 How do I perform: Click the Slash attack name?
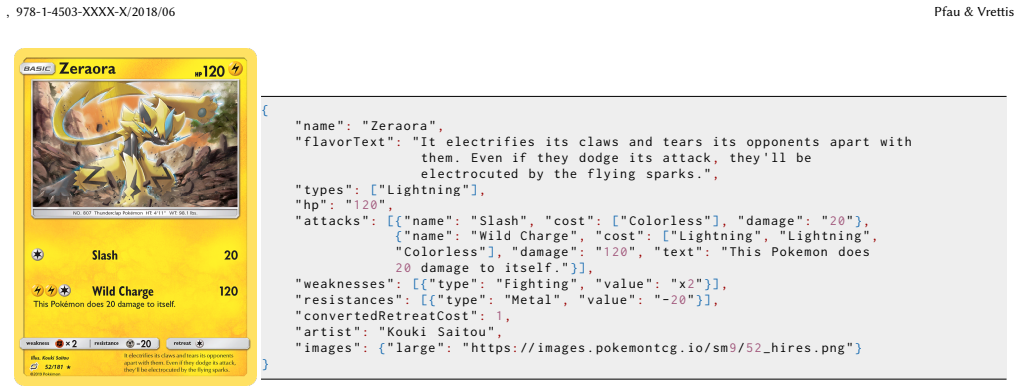pos(105,255)
